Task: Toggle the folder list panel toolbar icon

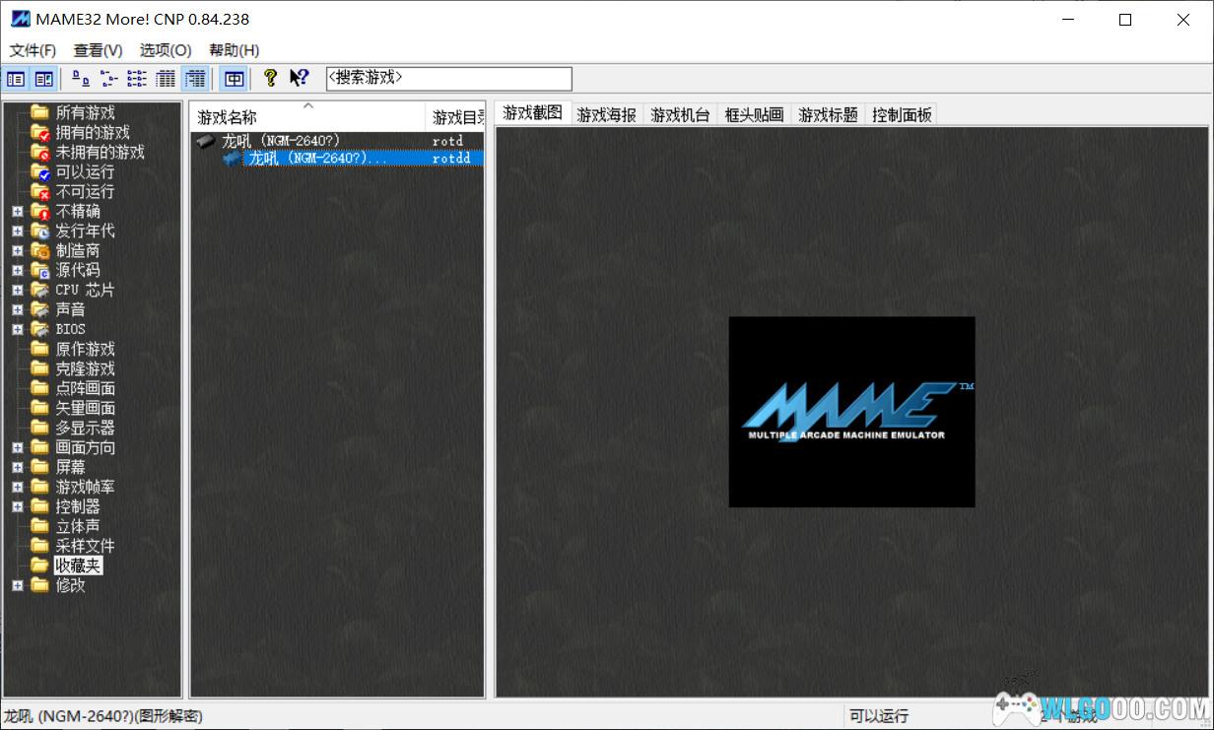Action: [16, 79]
